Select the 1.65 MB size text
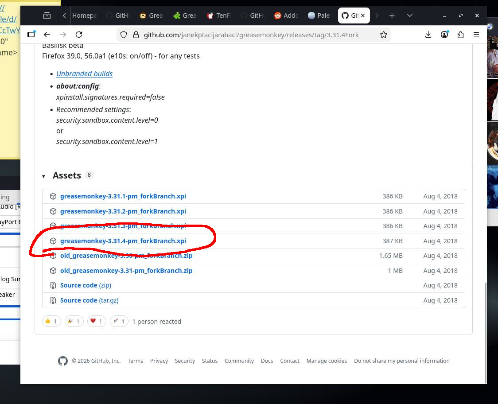This screenshot has width=498, height=404. (x=391, y=256)
